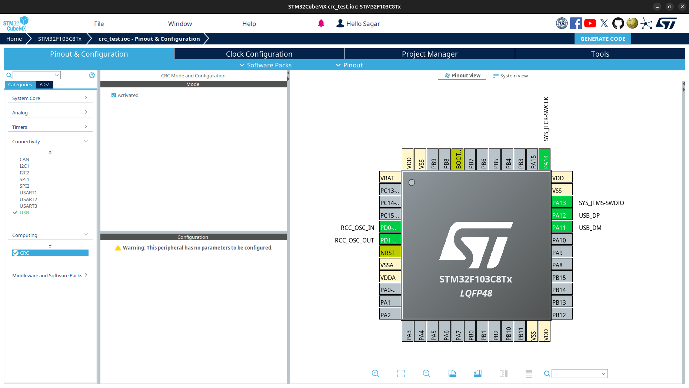Rotate the chip view counter-clockwise icon
Screen dimensions: 689x388
pos(478,374)
